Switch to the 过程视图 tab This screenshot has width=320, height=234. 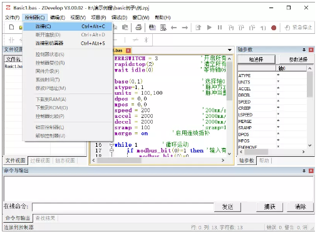coord(40,161)
